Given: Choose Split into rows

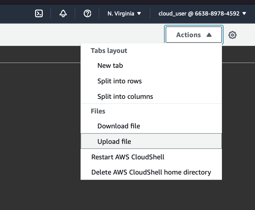Looking at the screenshot, I should tap(120, 81).
